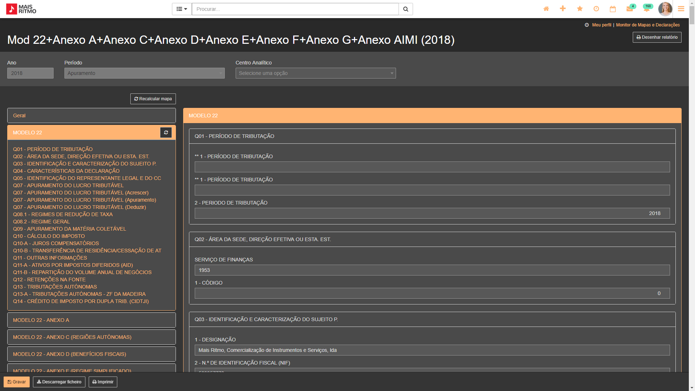The height and width of the screenshot is (391, 695).
Task: Go to Q07 - APURAMENTO DO LUCRO TRIBUTÁVEL (Acrescer)
Action: (x=81, y=193)
